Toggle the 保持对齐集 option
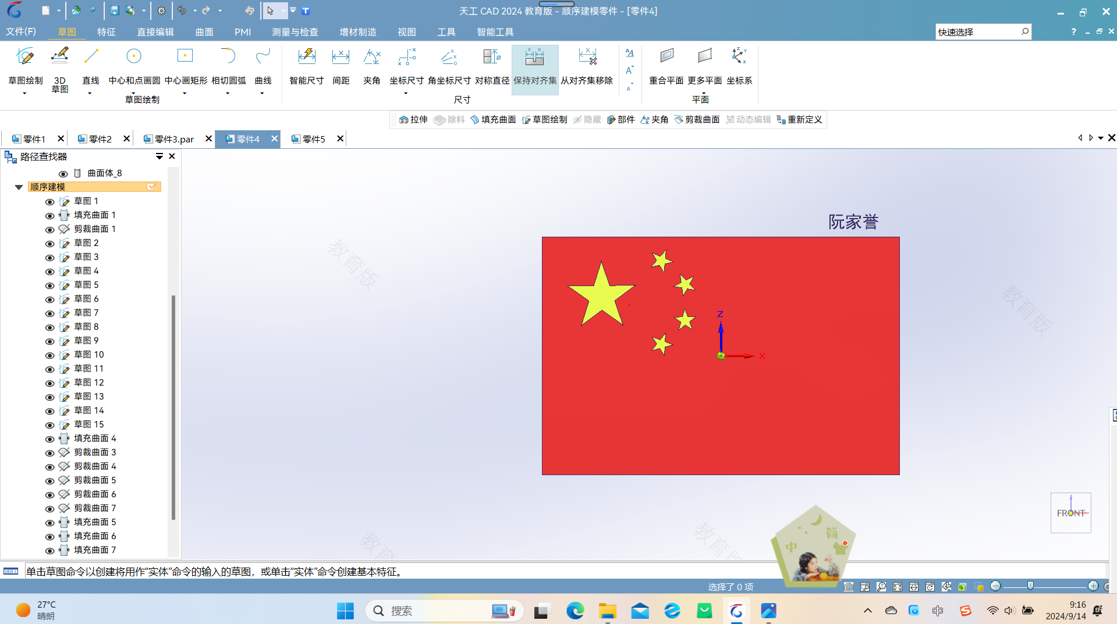Screen dimensions: 1117x624 tap(535, 69)
